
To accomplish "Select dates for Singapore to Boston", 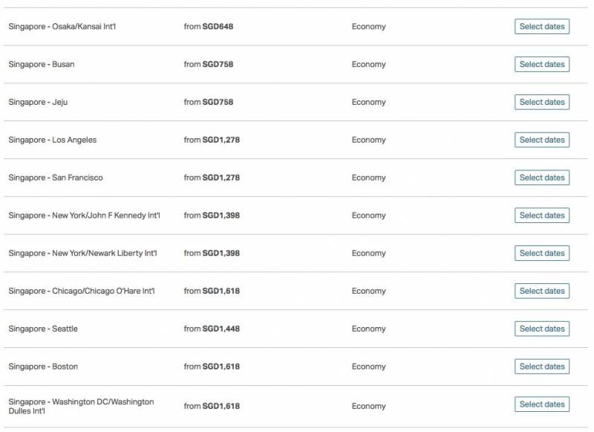I will pos(542,367).
